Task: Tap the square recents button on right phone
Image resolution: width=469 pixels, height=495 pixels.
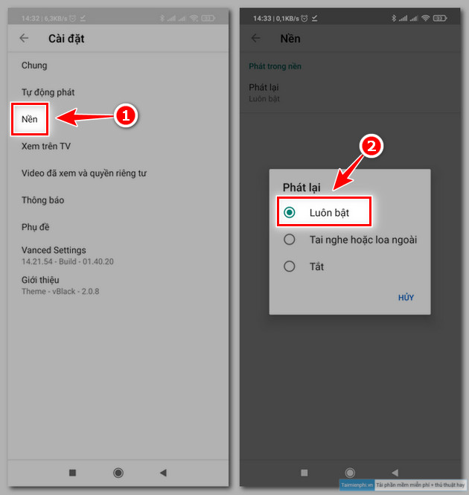Action: 304,473
